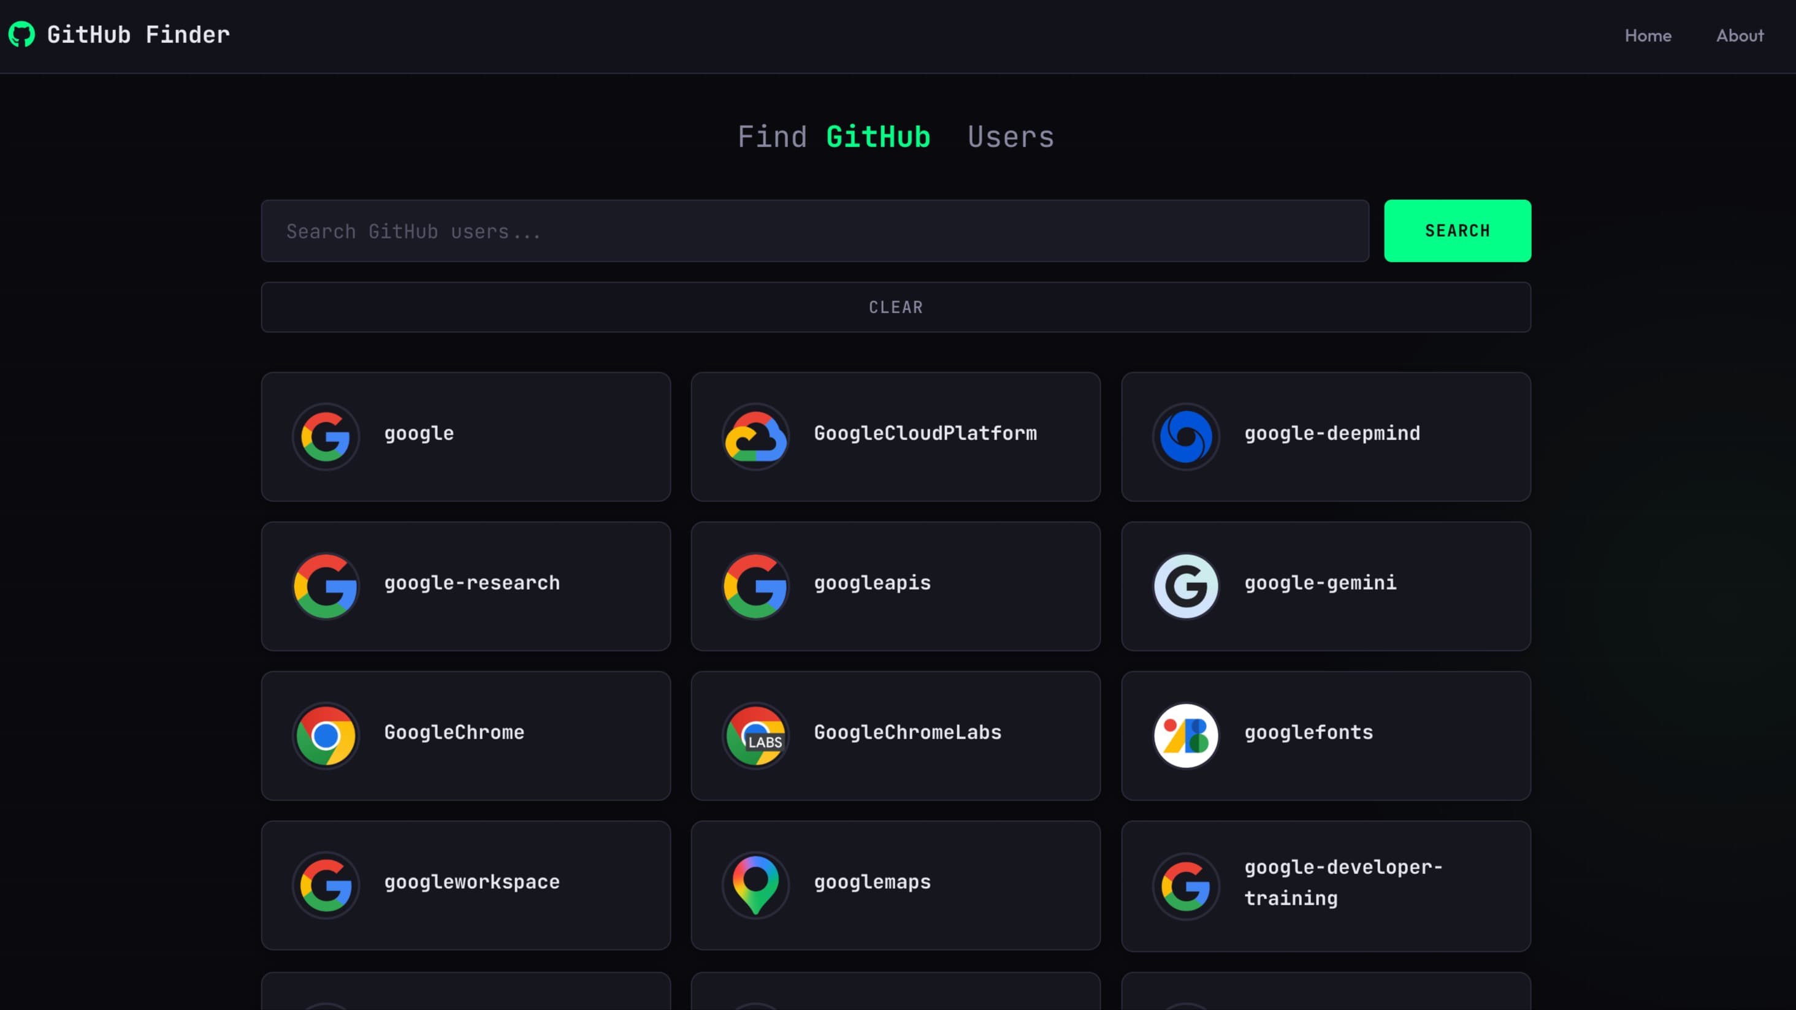This screenshot has width=1796, height=1010.
Task: Open the About page
Action: pos(1740,36)
